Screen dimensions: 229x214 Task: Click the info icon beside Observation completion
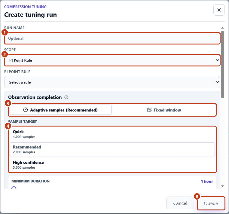coord(66,97)
